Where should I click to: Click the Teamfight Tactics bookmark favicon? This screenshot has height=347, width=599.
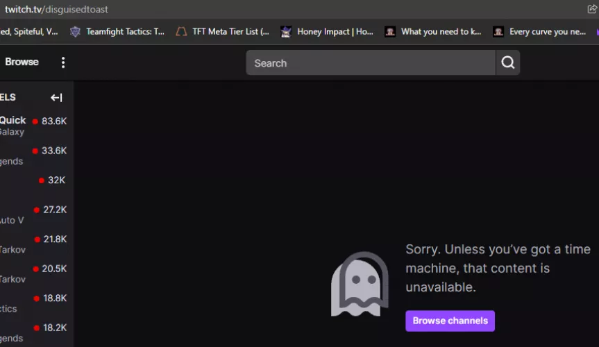tap(75, 32)
